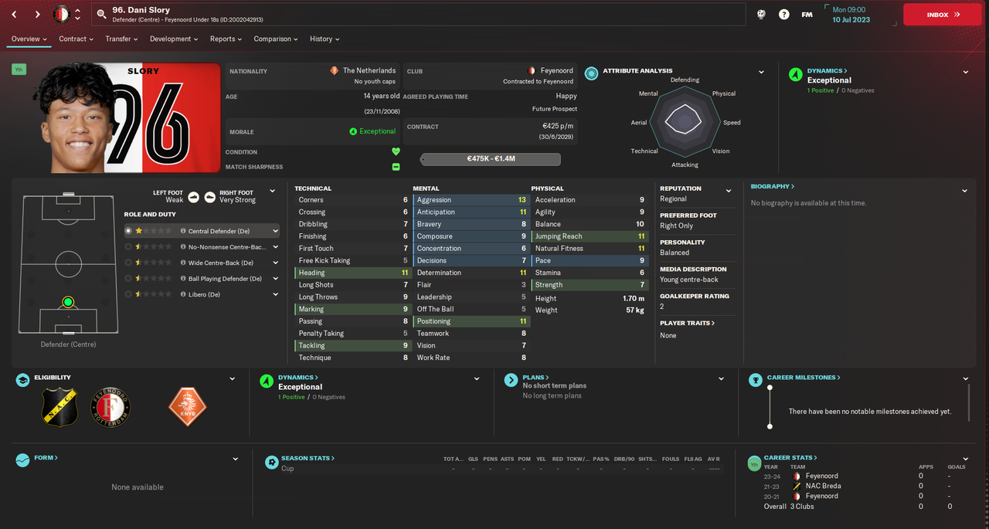The width and height of the screenshot is (989, 529).
Task: Open the help question mark icon
Action: (784, 14)
